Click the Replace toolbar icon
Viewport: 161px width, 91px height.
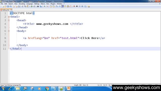(x=41, y=6)
